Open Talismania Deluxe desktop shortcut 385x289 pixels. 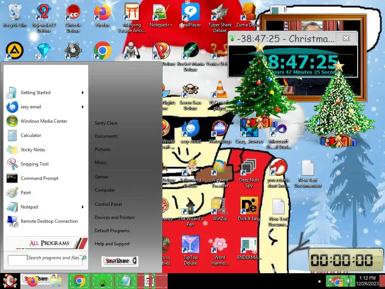coord(191,173)
